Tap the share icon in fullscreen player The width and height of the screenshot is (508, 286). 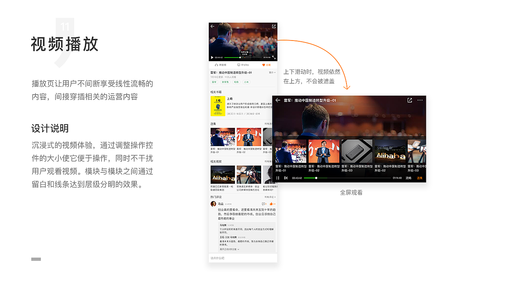(x=410, y=100)
